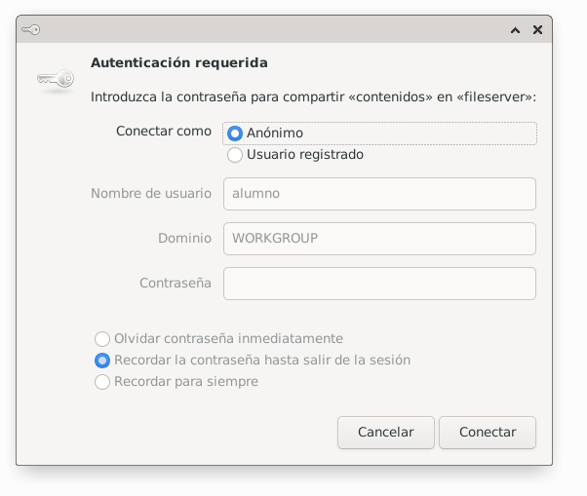Image resolution: width=587 pixels, height=496 pixels.
Task: Click the Nombre de usuario text field
Action: click(379, 193)
